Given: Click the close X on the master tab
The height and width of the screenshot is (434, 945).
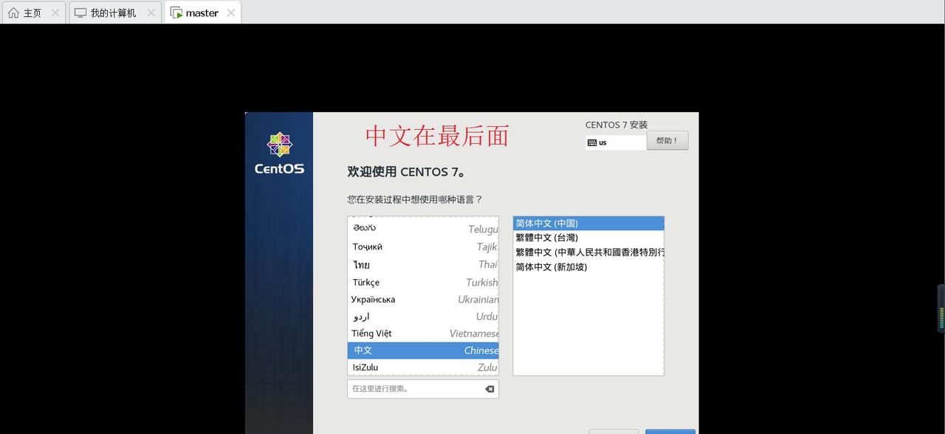Looking at the screenshot, I should pos(232,12).
